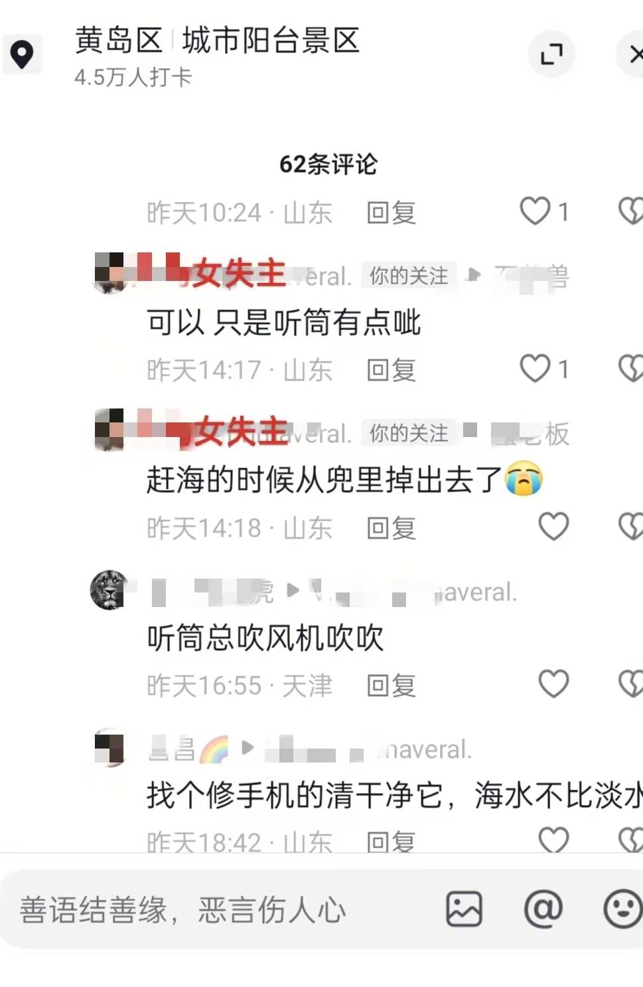643x987 pixels.
Task: Like the 赶海的时候 comment
Action: [x=553, y=527]
